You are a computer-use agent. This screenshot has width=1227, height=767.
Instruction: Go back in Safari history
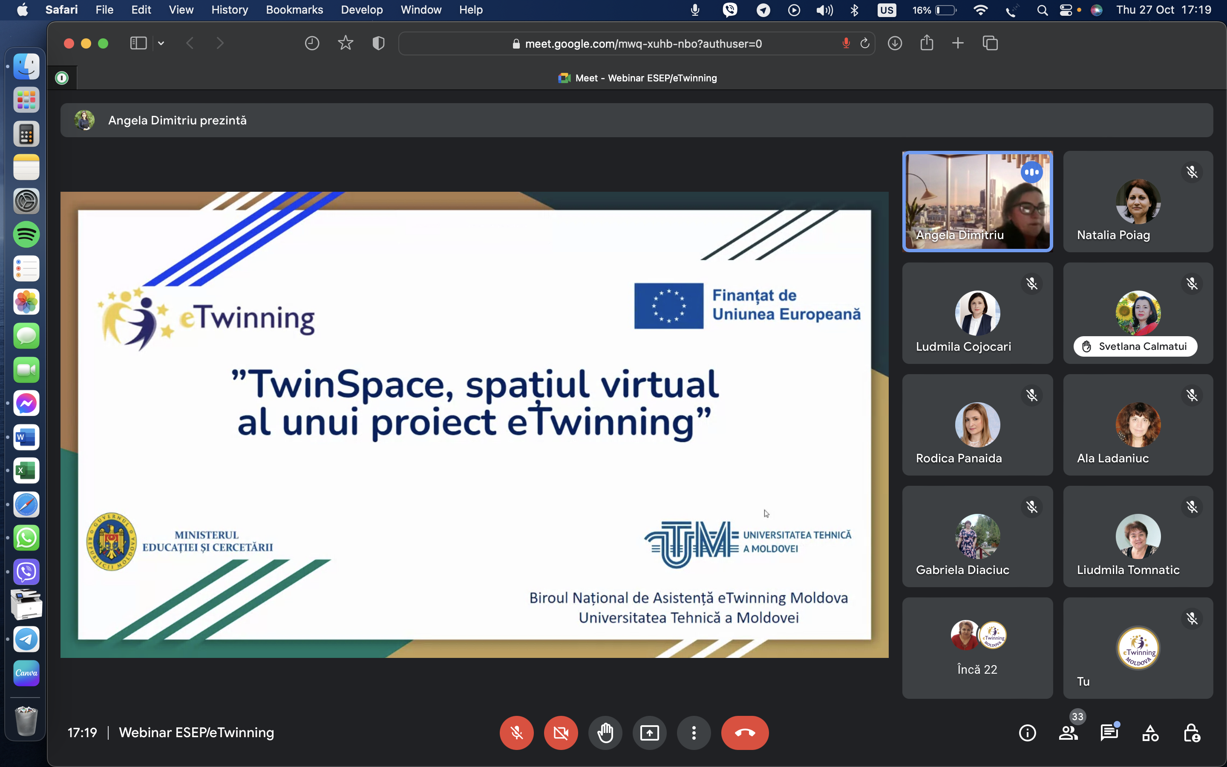point(190,43)
